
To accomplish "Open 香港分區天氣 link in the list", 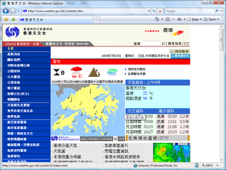I will point(65,146).
